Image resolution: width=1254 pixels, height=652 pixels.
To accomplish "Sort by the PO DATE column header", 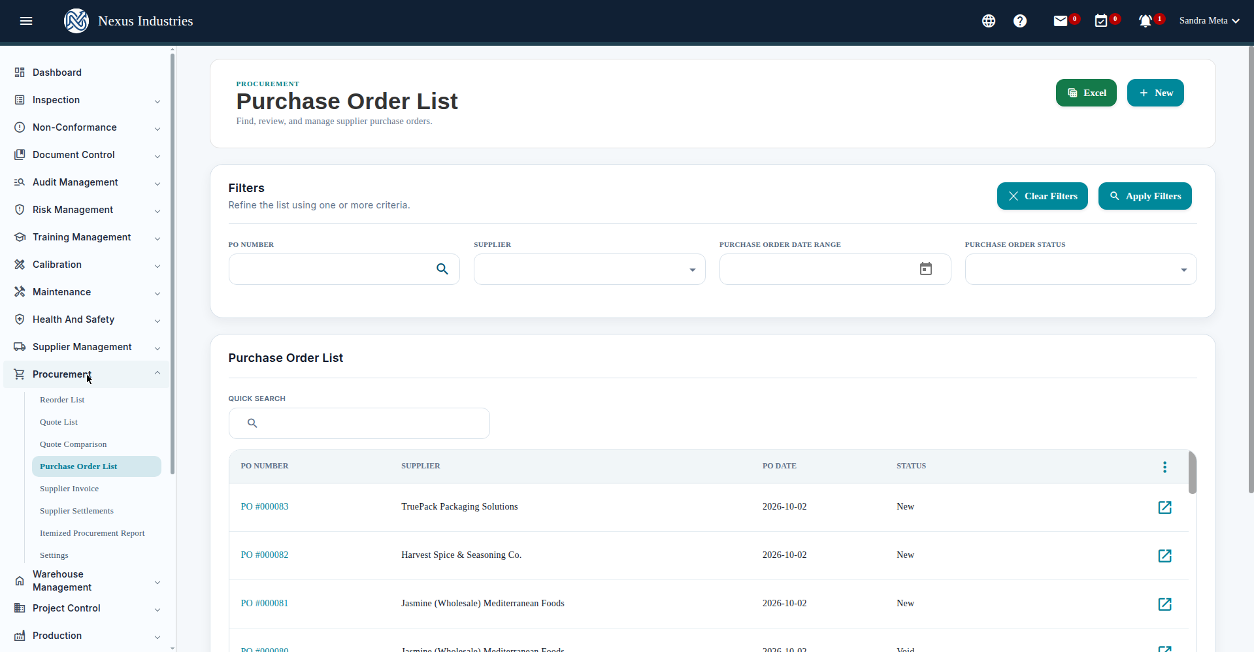I will [779, 466].
